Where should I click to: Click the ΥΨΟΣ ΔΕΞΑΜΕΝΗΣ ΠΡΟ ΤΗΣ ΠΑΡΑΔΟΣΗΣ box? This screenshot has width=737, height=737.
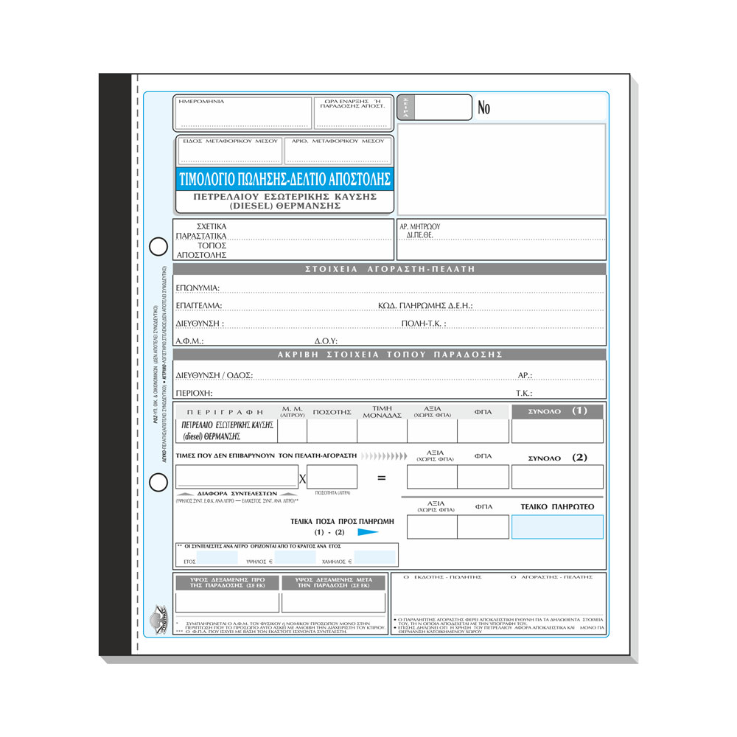coord(228,602)
